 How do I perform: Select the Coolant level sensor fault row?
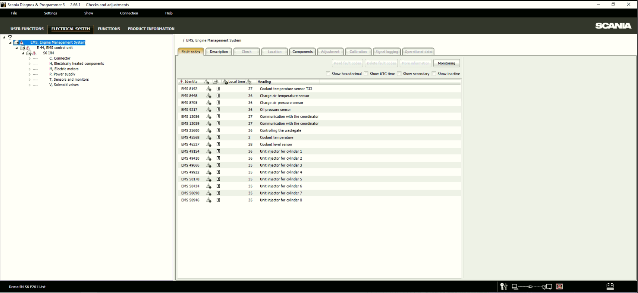click(x=319, y=144)
